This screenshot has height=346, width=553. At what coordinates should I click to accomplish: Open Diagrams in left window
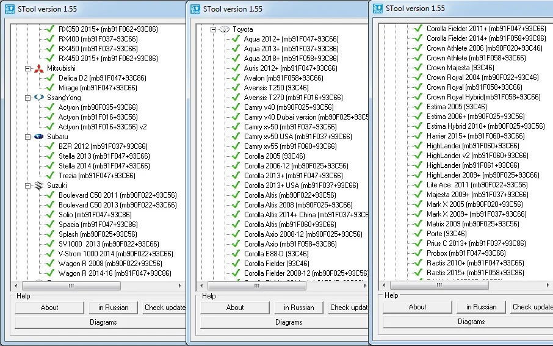click(101, 322)
